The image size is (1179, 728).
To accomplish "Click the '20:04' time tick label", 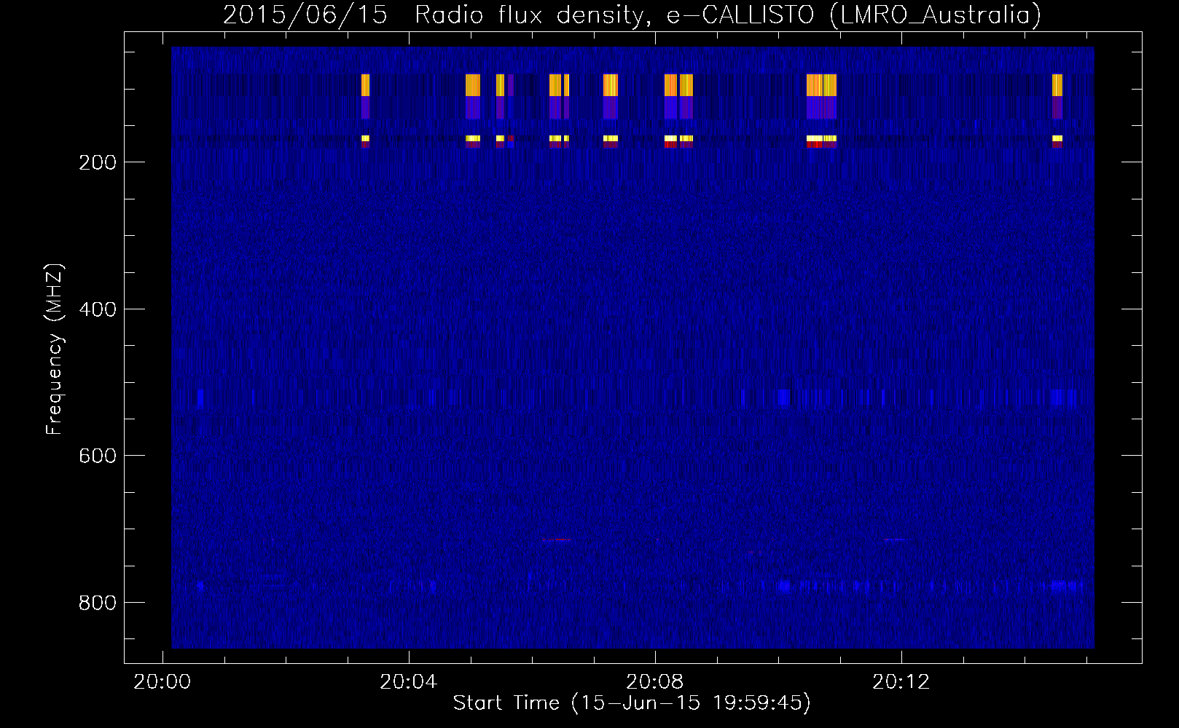I will coord(408,681).
